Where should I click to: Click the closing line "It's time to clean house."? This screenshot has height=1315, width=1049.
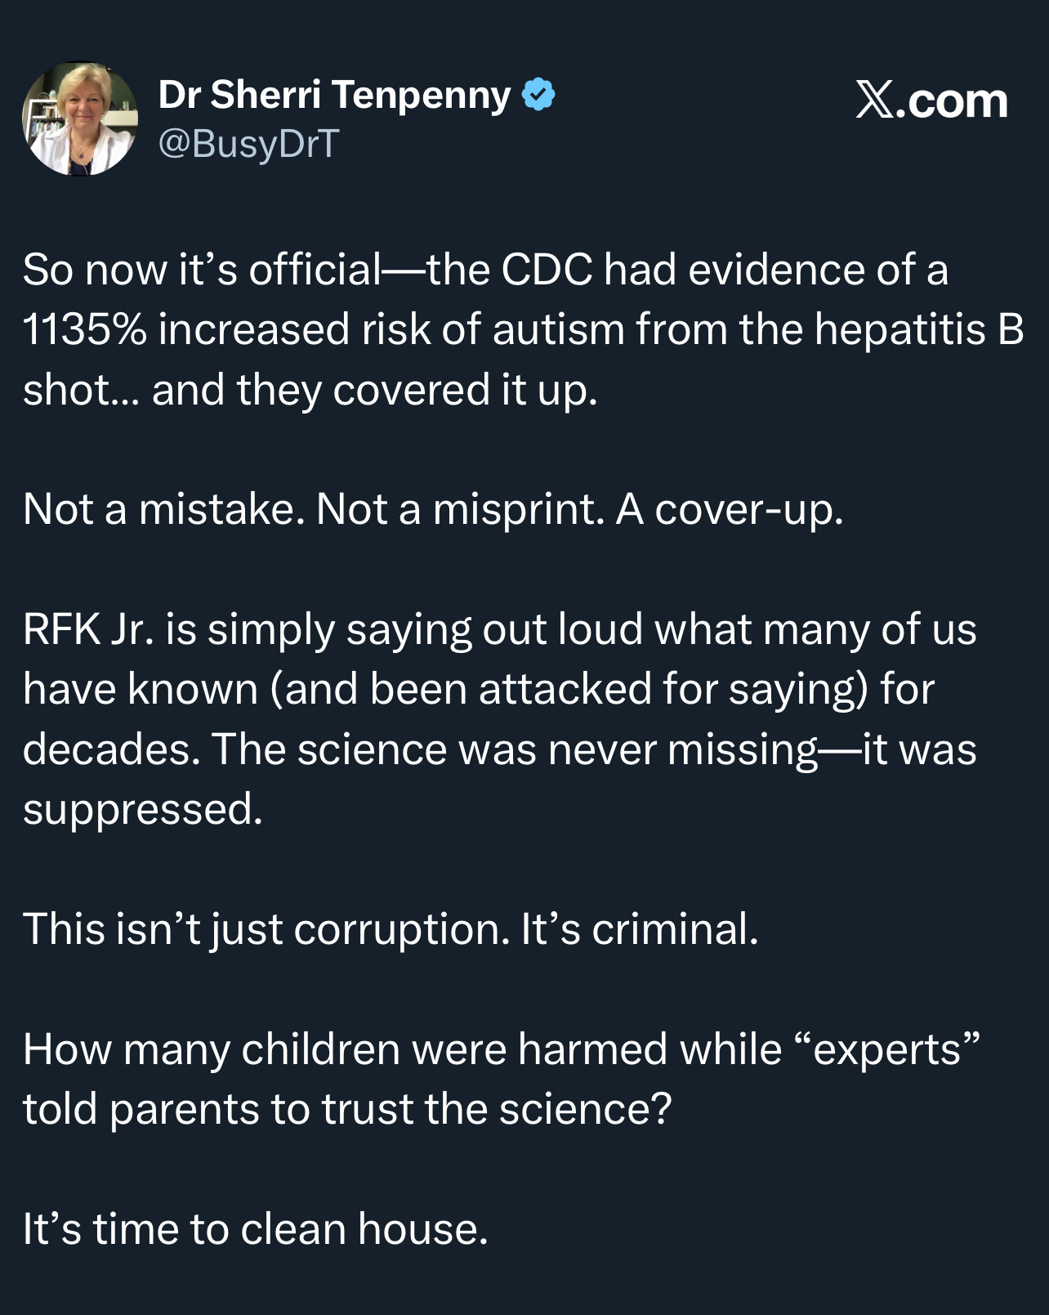click(x=255, y=1229)
